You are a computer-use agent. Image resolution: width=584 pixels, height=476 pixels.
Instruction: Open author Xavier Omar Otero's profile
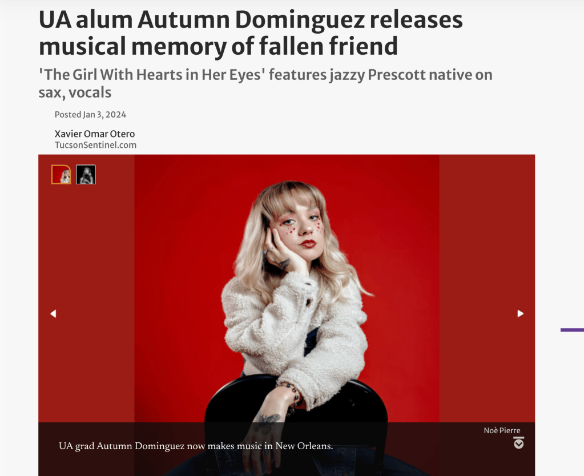(x=95, y=134)
